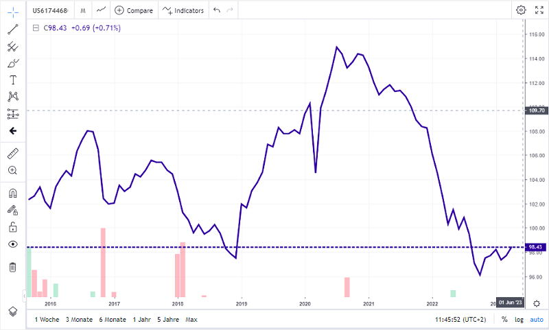Select the measure ruler tool
The width and height of the screenshot is (549, 330).
point(12,153)
